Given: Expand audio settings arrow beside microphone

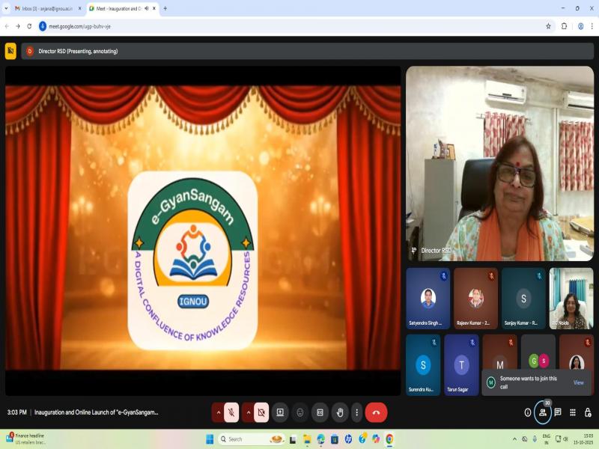Looking at the screenshot, I should (x=219, y=412).
